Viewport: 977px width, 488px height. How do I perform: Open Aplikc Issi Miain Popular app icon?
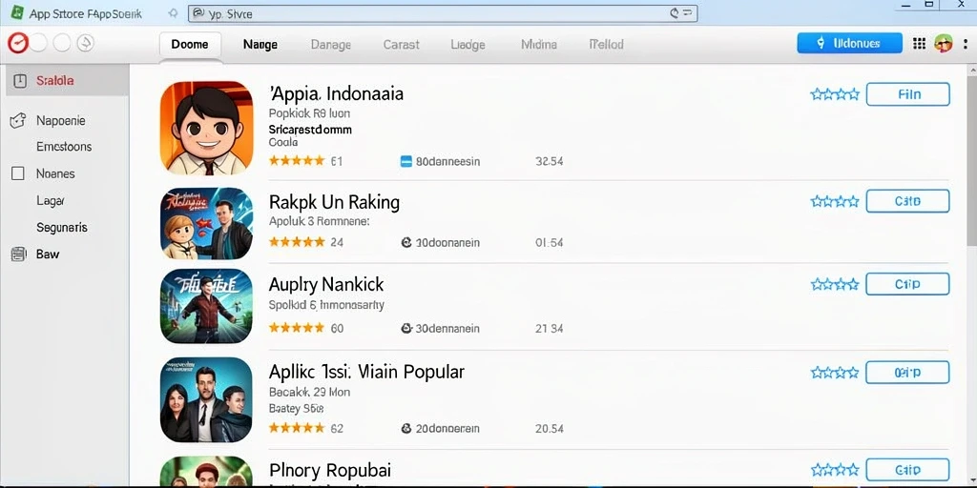tap(206, 399)
